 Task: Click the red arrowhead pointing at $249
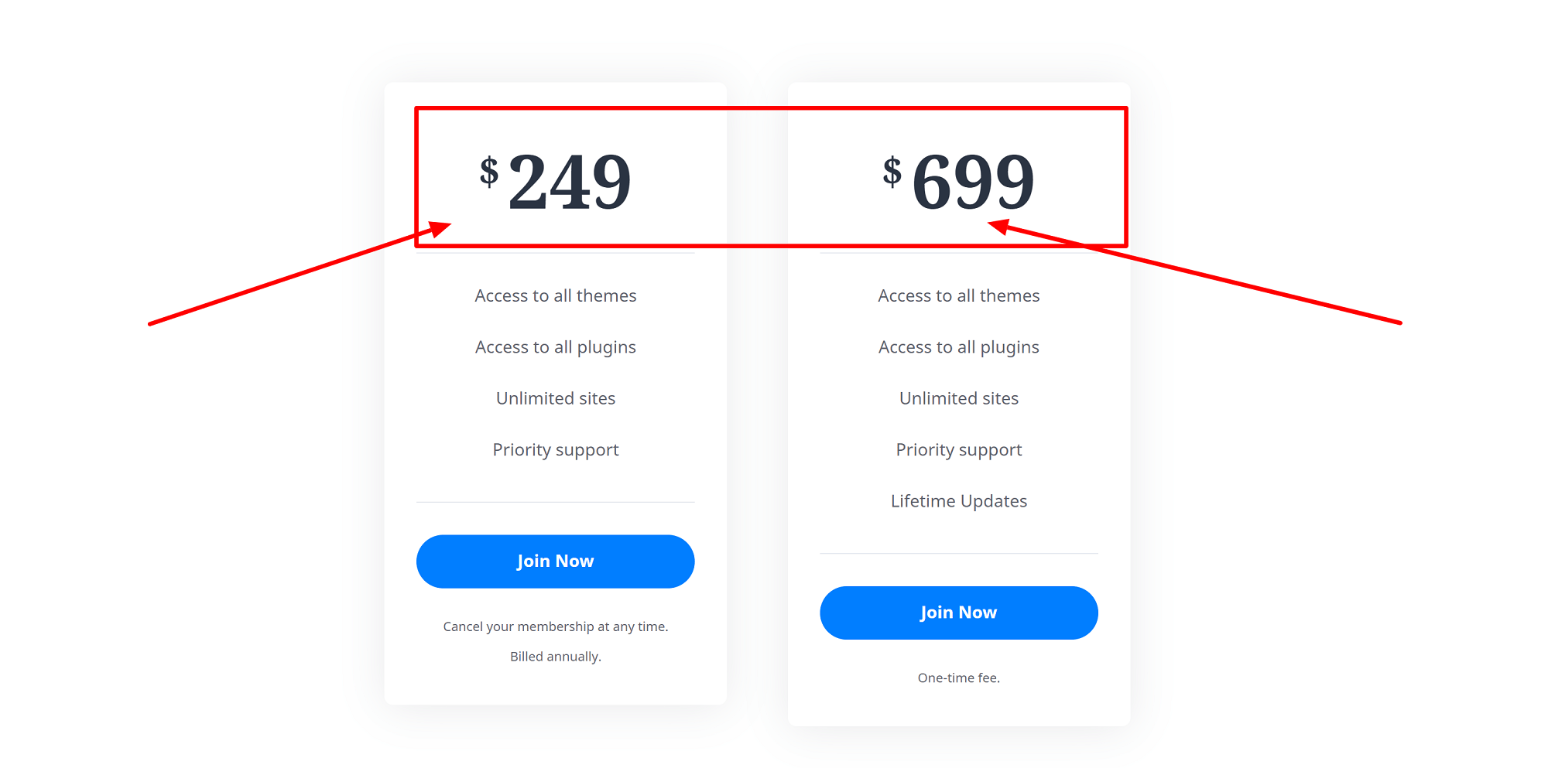pyautogui.click(x=439, y=230)
